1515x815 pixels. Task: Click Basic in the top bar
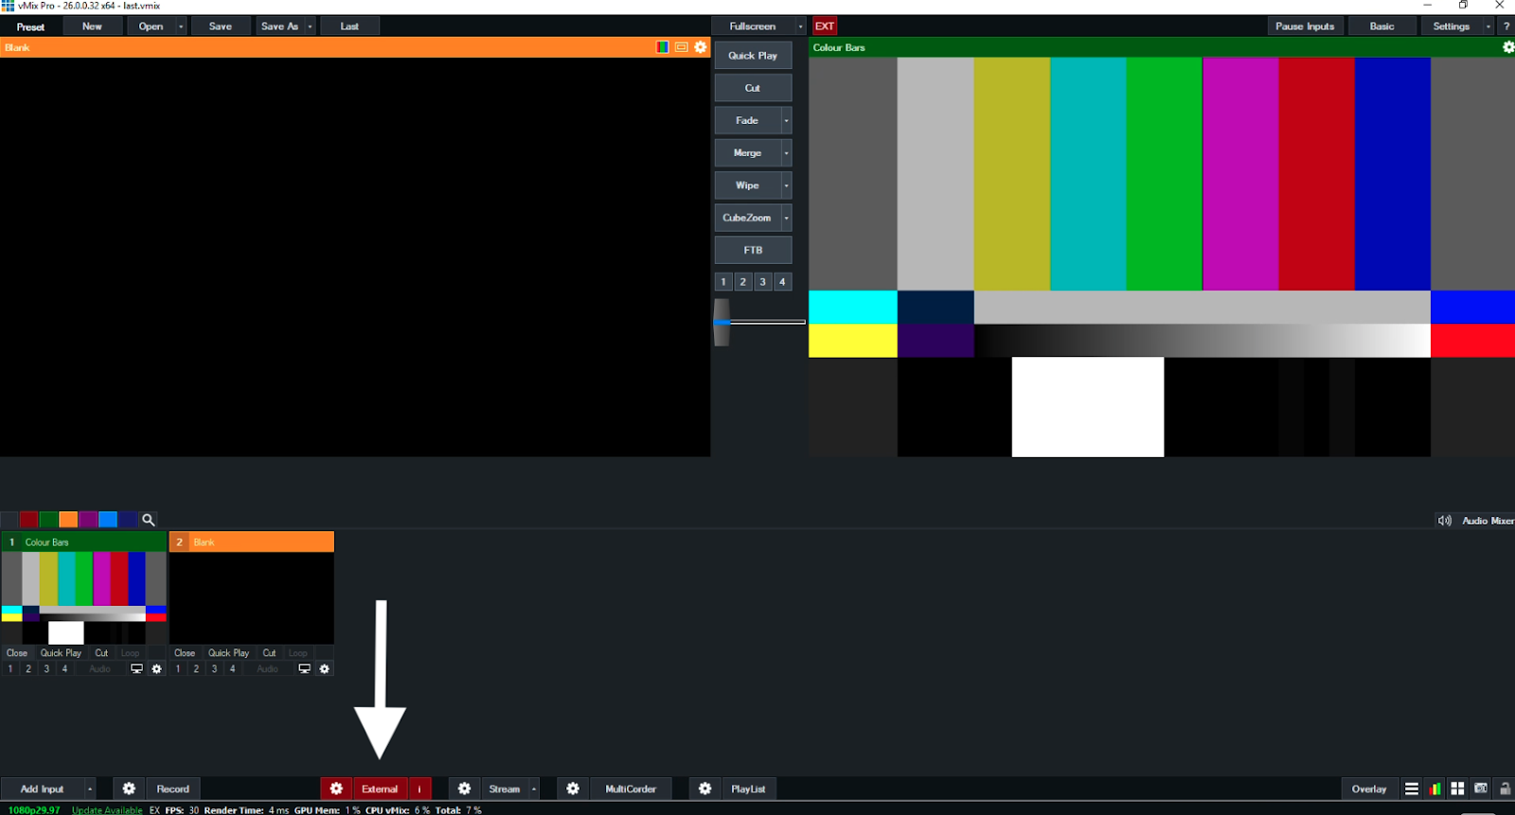1381,27
